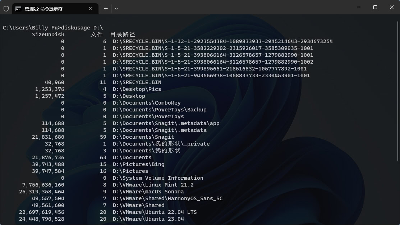The width and height of the screenshot is (400, 225).
Task: Click the vertical scrollbar thumb
Action: (x=398, y=91)
